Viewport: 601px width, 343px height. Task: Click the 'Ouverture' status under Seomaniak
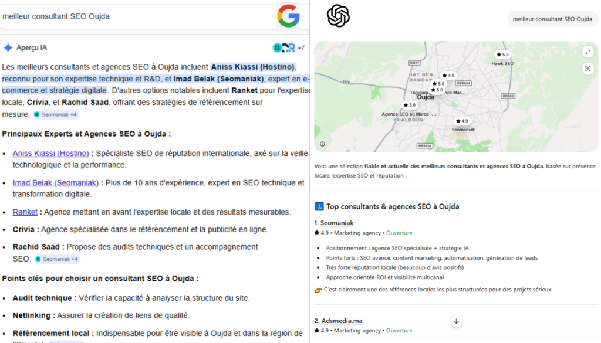coord(399,233)
